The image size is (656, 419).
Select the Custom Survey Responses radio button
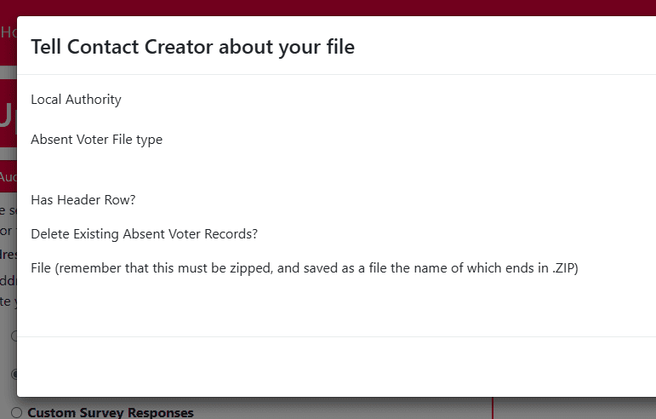pos(16,413)
